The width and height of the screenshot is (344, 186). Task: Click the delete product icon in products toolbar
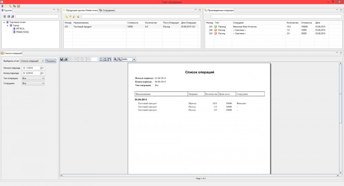pos(74,16)
